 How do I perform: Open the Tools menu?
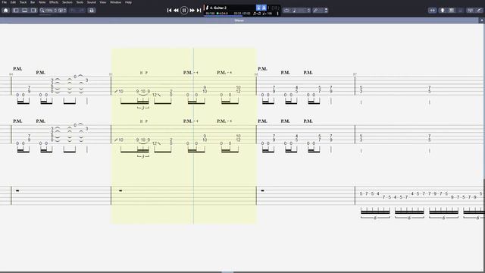80,2
